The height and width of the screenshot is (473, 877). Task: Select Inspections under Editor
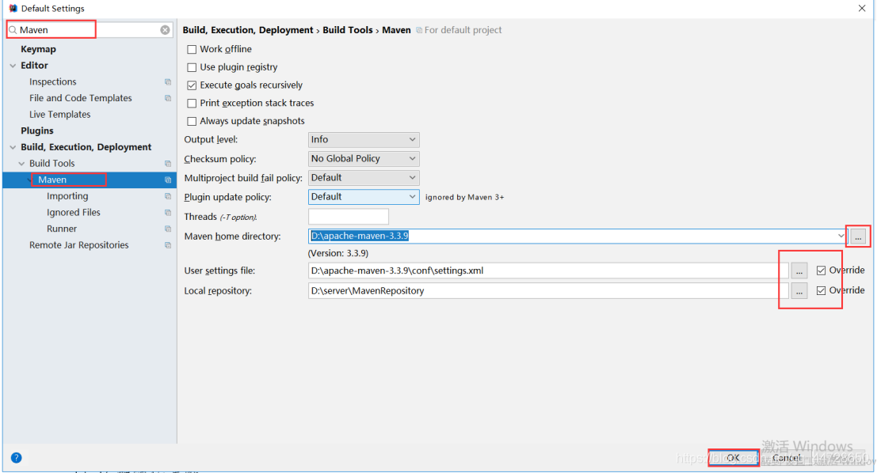(52, 81)
